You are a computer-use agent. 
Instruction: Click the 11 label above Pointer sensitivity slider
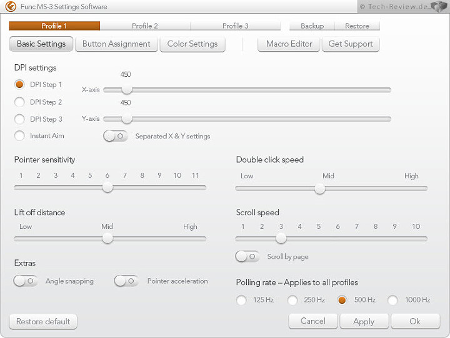[195, 175]
